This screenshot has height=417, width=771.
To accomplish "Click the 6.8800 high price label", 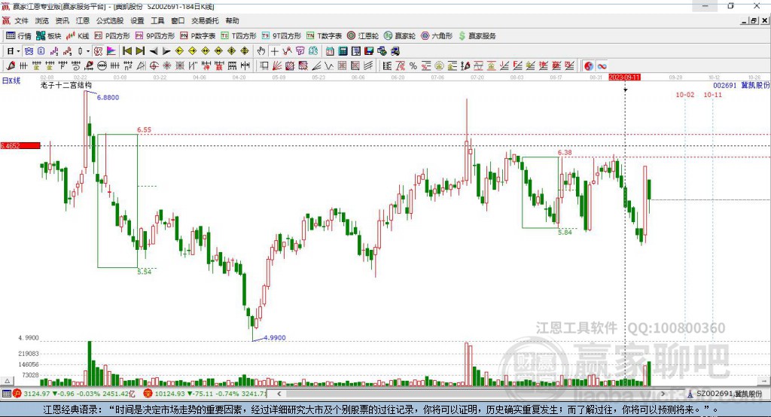I will click(108, 97).
